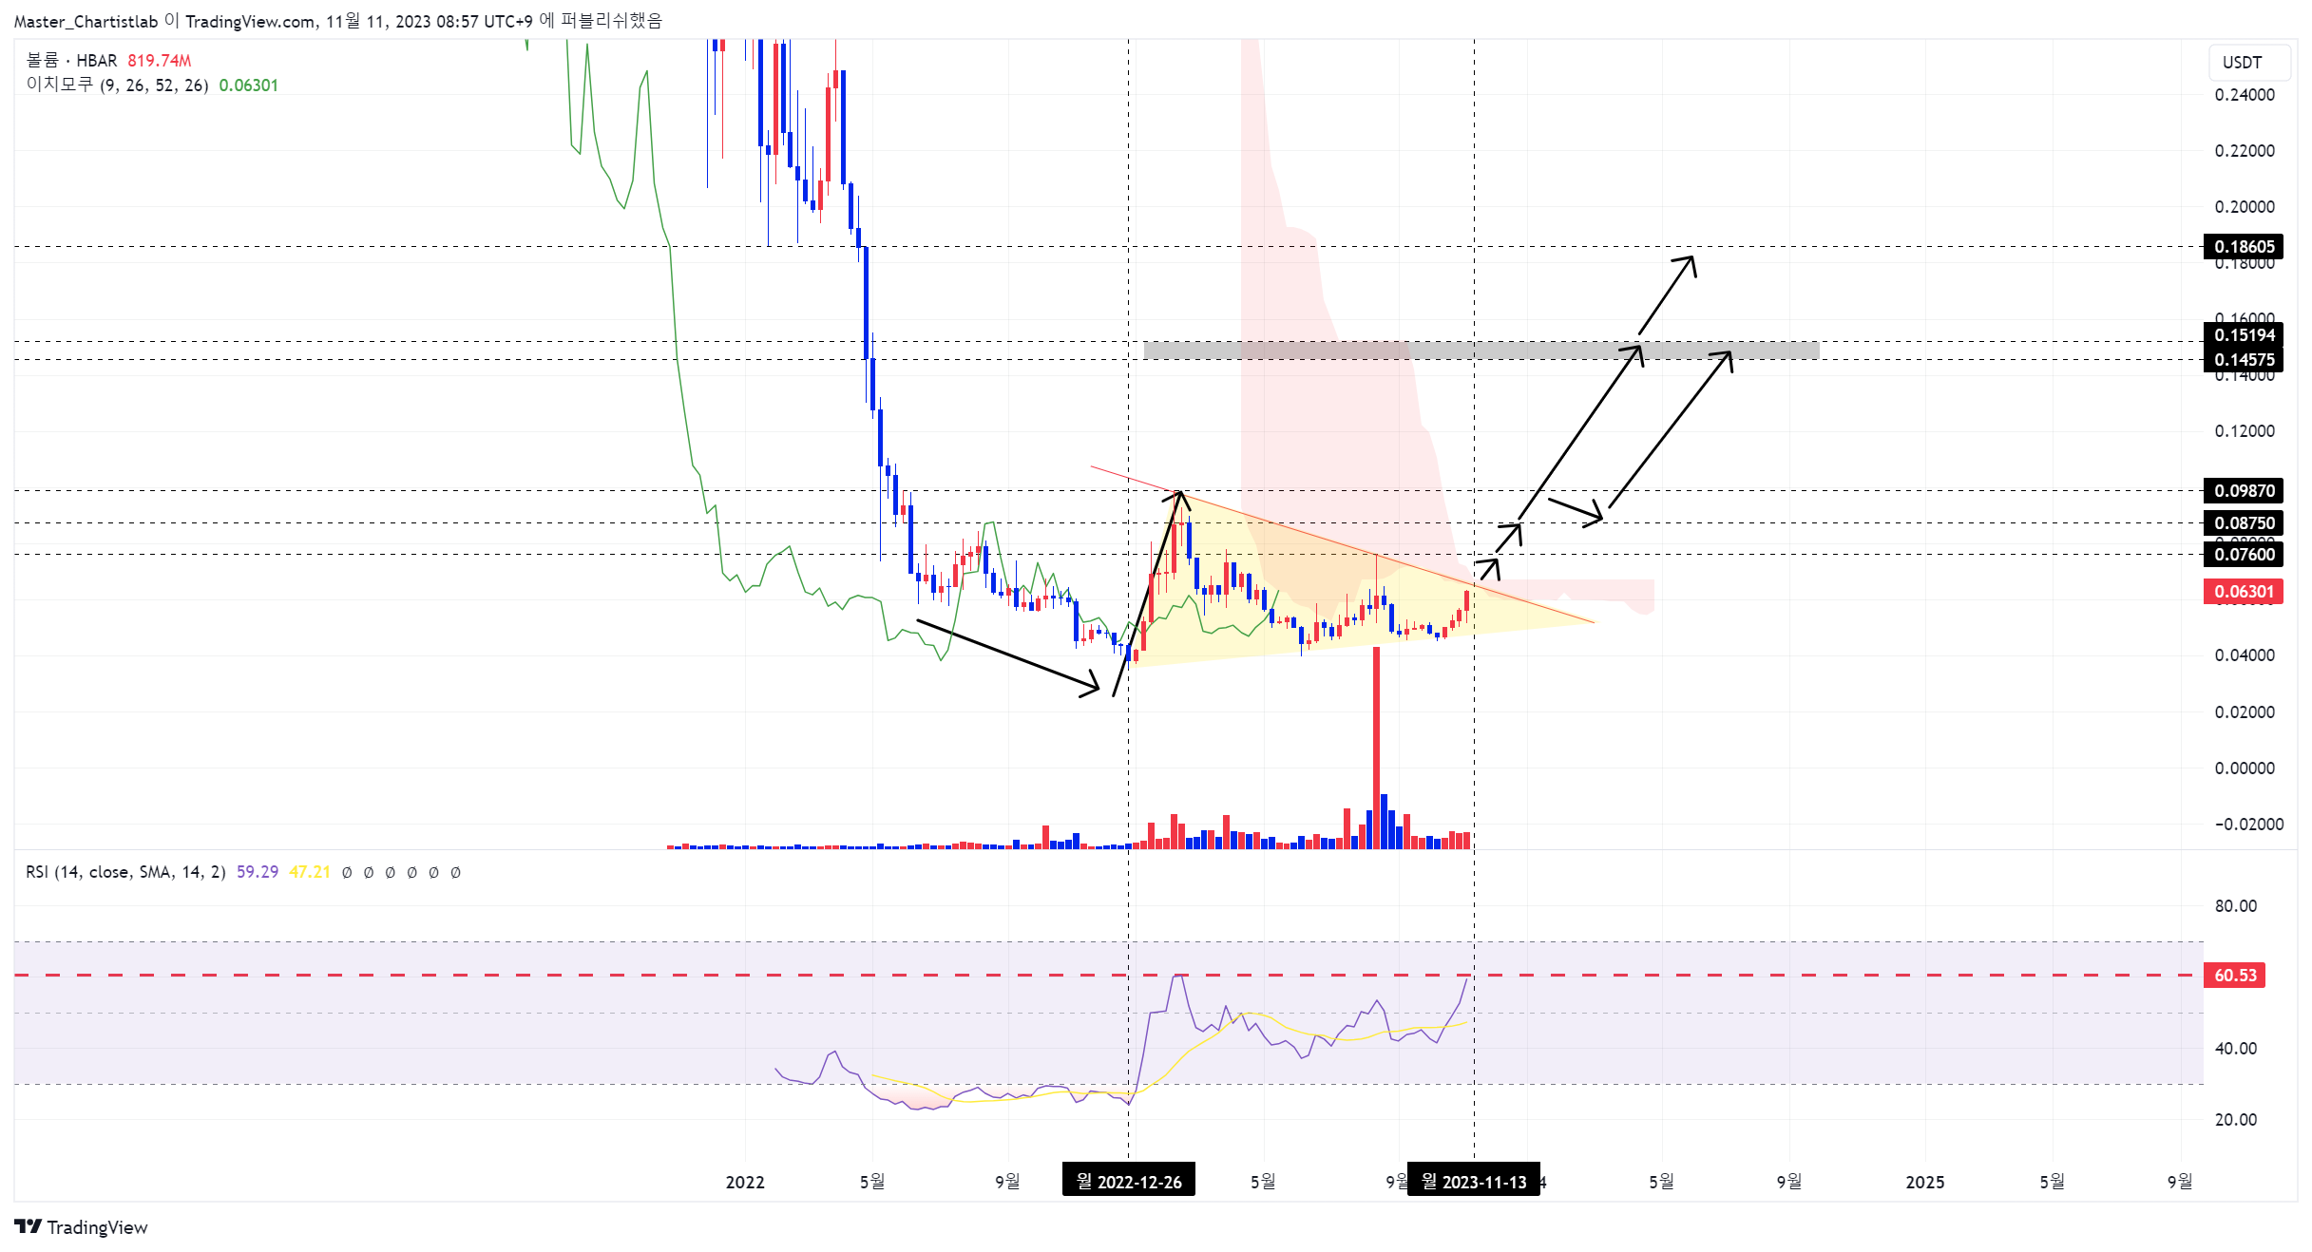Click the 2022 label on time axis
Viewport: 2312px width, 1252px height.
tap(745, 1182)
